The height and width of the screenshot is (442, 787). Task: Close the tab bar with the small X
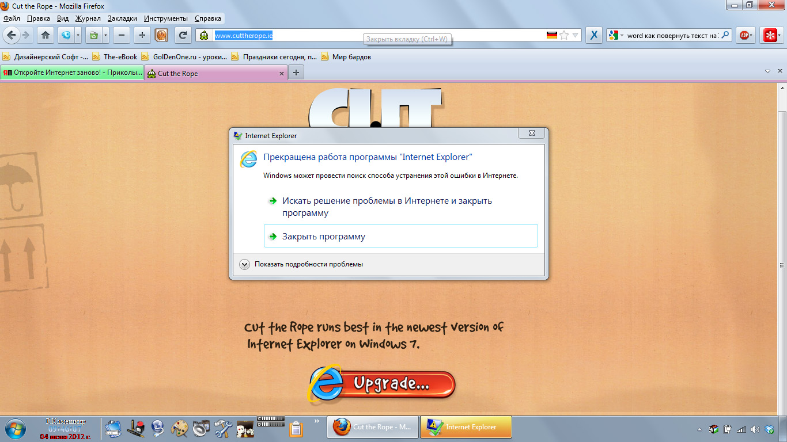click(780, 72)
